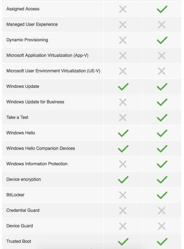Image resolution: width=184 pixels, height=249 pixels.
Task: Select the Microsoft Application Virtualization (App-V) label
Action: (47, 55)
